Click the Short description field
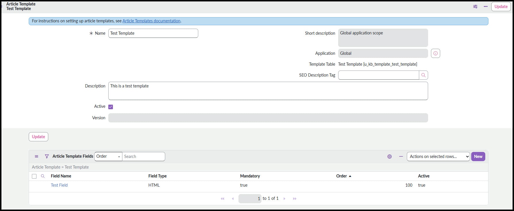The width and height of the screenshot is (514, 211). [383, 38]
